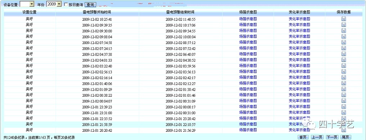Go back with 上一页 button
The width and height of the screenshot is (366, 140).
click(x=317, y=137)
